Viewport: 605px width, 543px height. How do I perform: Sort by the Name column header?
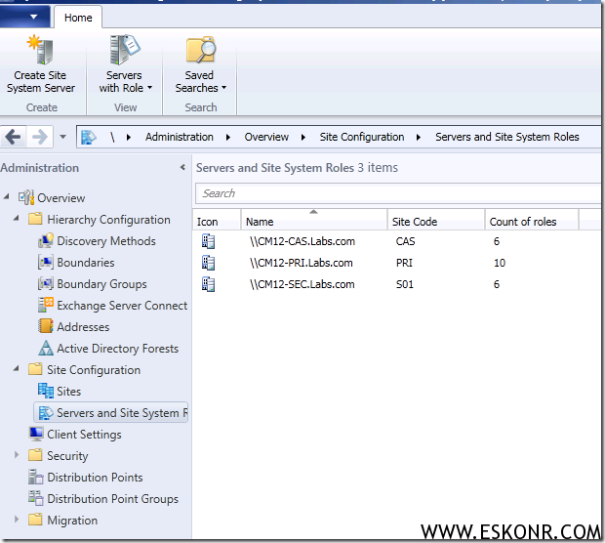click(313, 220)
